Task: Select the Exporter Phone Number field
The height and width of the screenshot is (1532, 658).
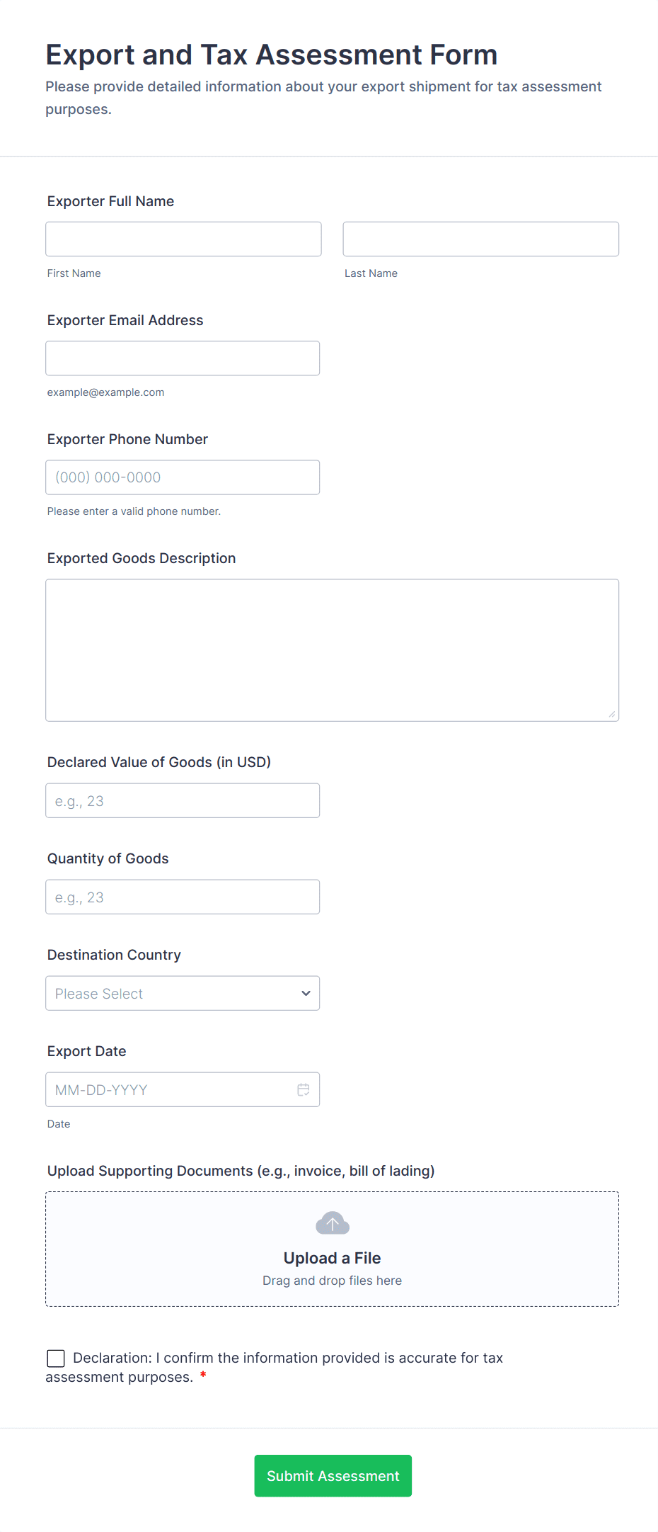Action: [183, 477]
